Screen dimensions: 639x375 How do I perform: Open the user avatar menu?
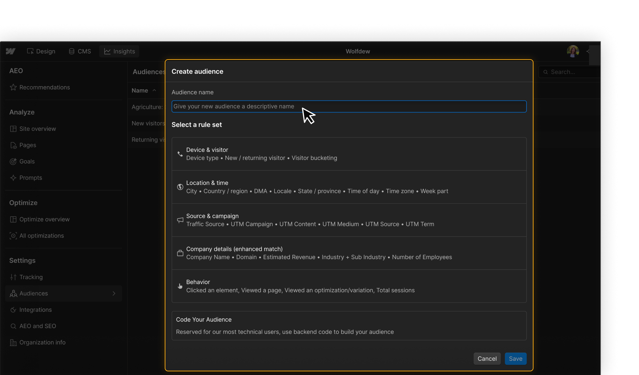[573, 51]
